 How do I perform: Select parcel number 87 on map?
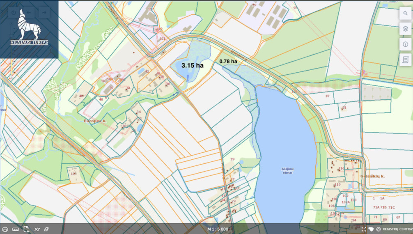point(327,96)
